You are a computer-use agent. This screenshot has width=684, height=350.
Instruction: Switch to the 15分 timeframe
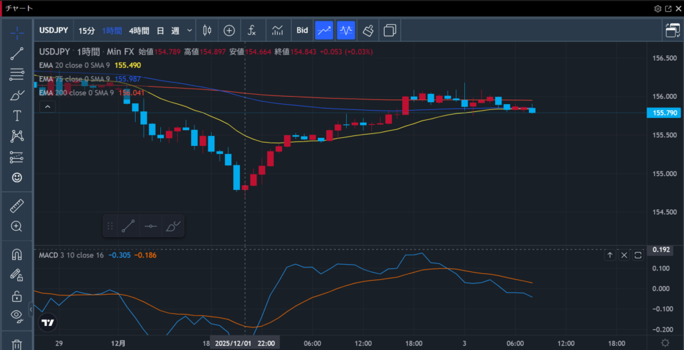(x=87, y=31)
